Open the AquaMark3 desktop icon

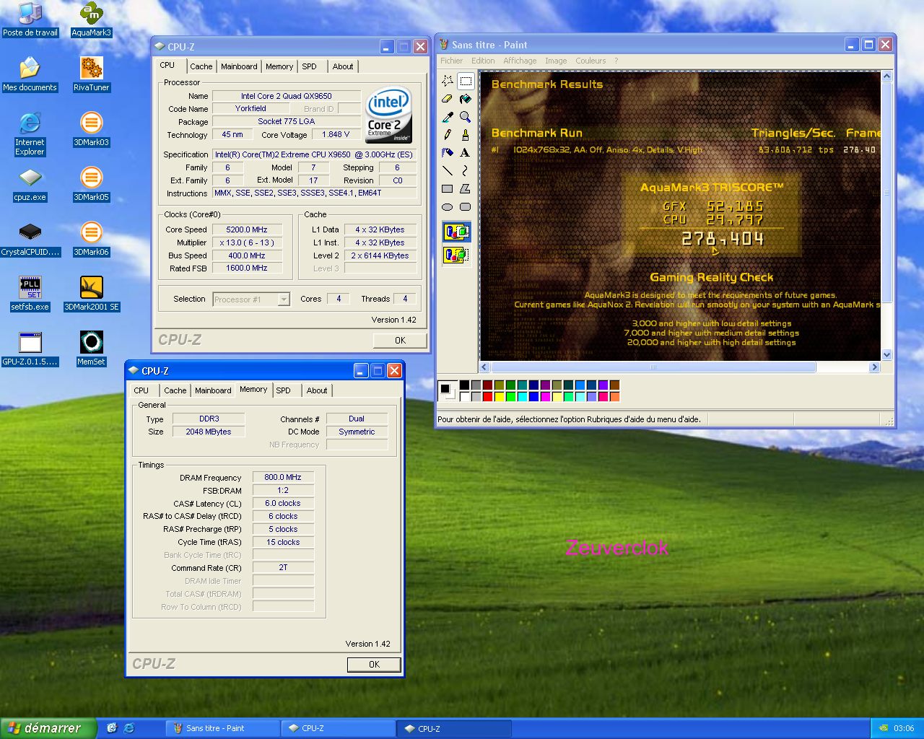point(91,19)
